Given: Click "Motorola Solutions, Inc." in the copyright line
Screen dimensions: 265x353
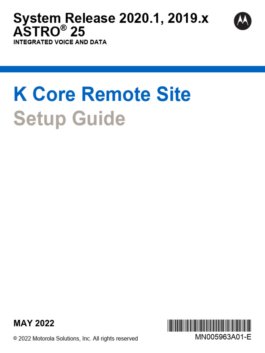Looking at the screenshot, I should [62, 339].
